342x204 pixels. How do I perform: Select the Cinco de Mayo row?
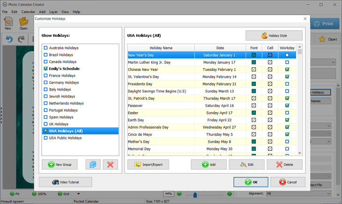[212, 134]
